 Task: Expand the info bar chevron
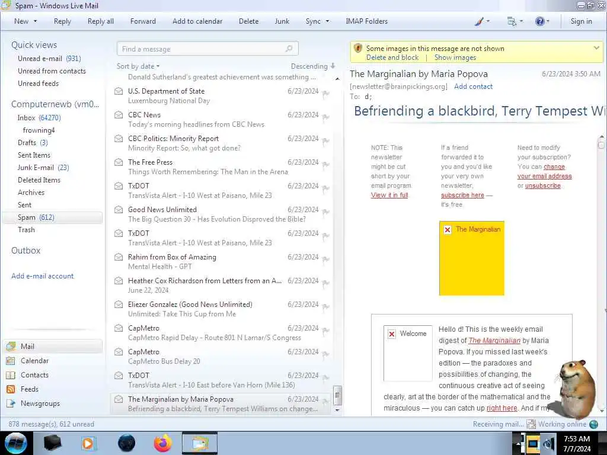click(x=596, y=48)
